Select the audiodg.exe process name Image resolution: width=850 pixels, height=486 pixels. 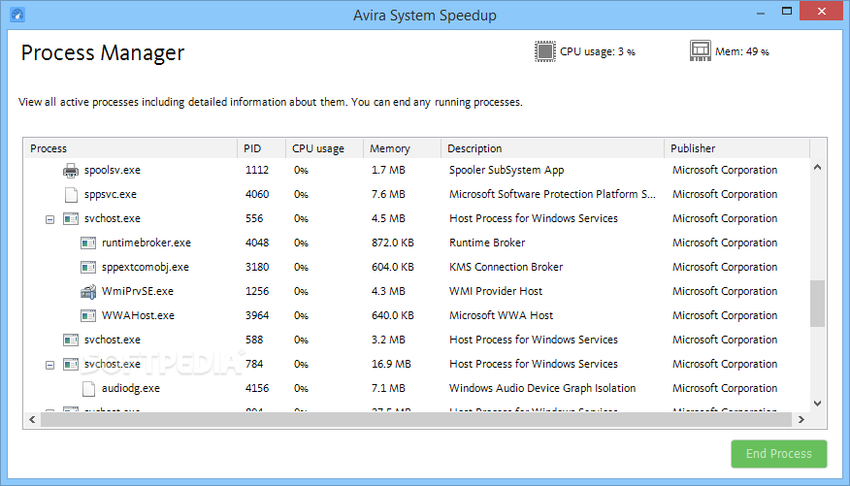[131, 388]
